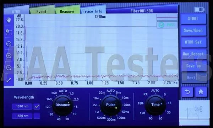The height and width of the screenshot is (128, 213).
Task: Uncheck the 1310 nm checkbox
Action: 37,106
